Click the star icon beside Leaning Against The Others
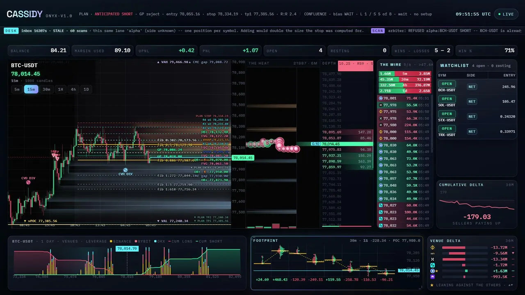 tap(432, 285)
